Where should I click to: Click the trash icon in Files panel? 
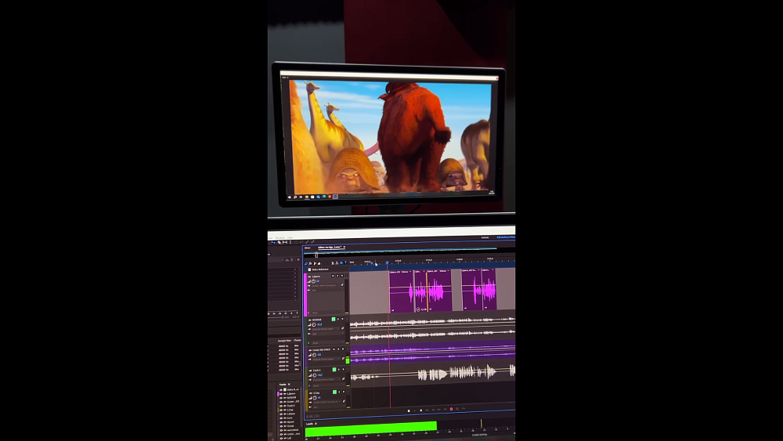click(x=291, y=260)
